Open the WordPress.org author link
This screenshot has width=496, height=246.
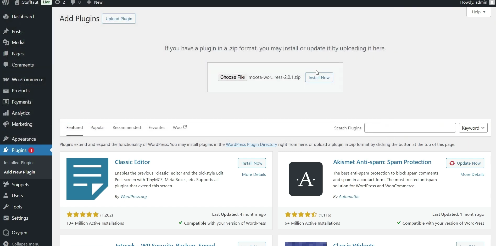coord(133,197)
